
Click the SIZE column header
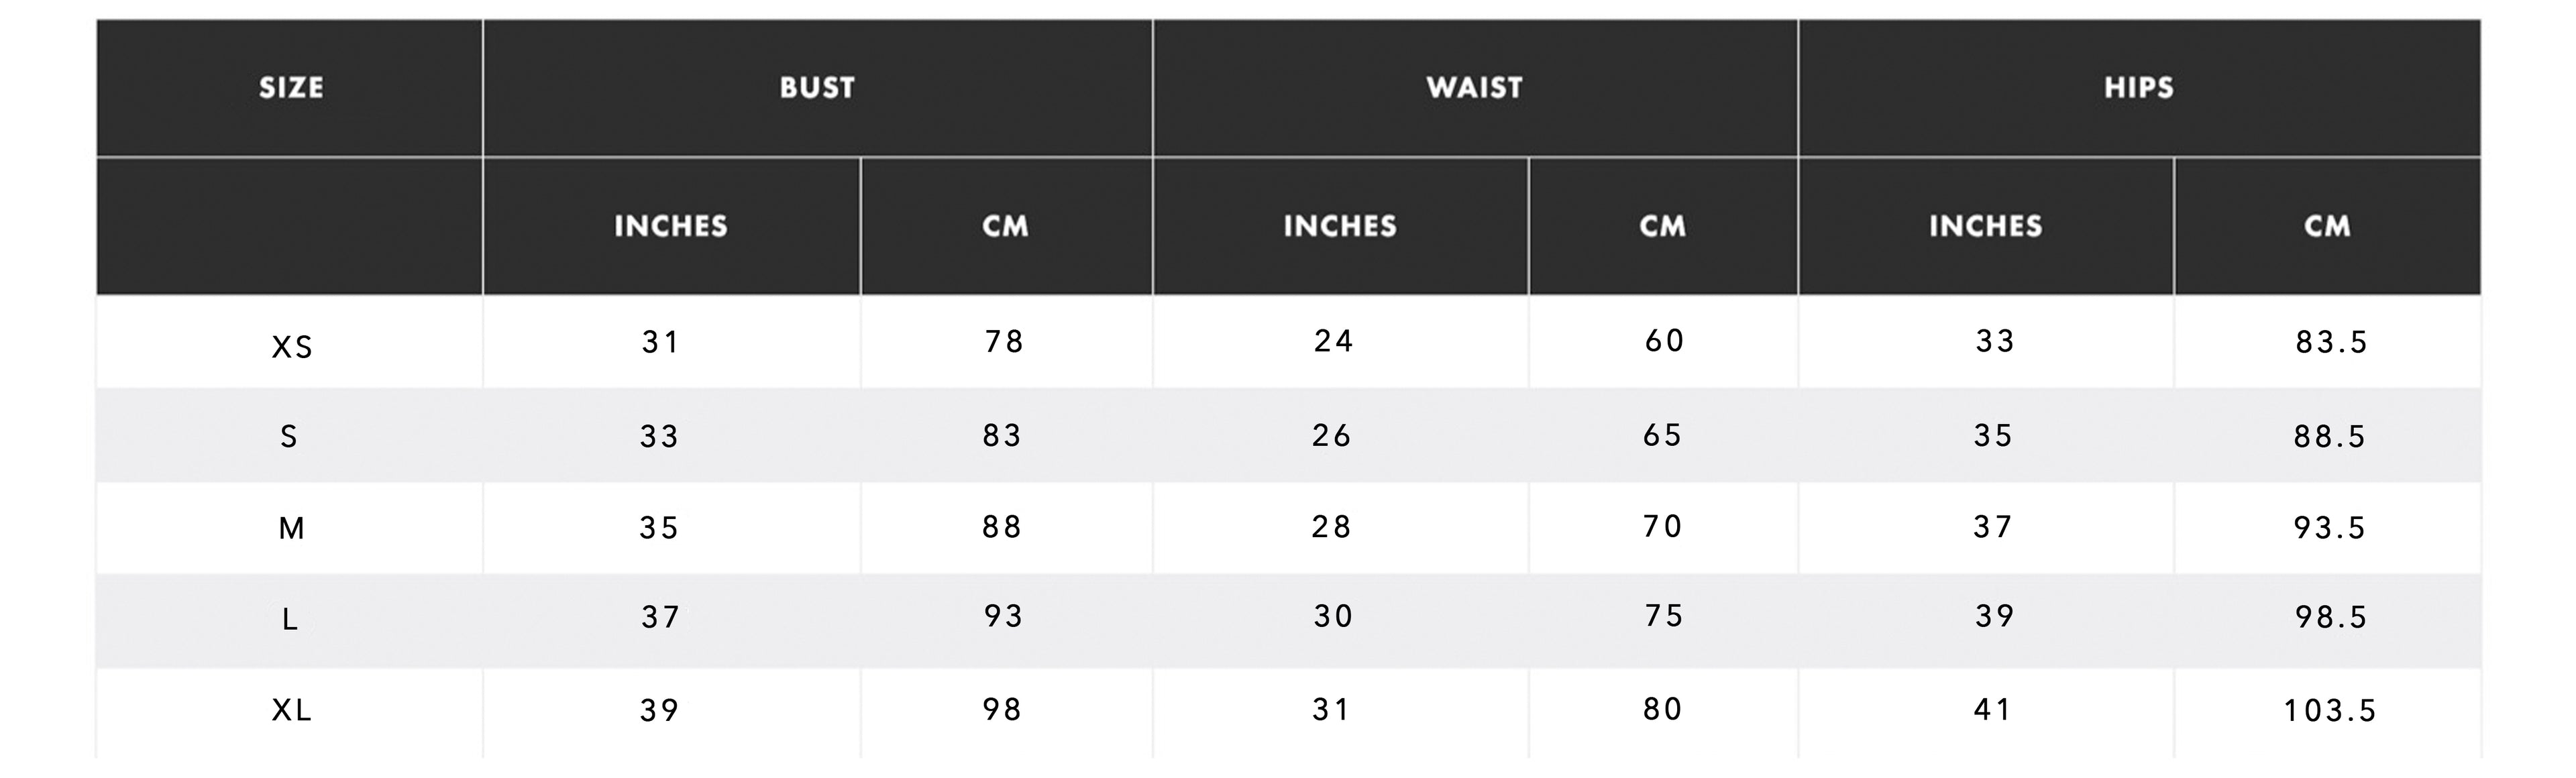[291, 88]
